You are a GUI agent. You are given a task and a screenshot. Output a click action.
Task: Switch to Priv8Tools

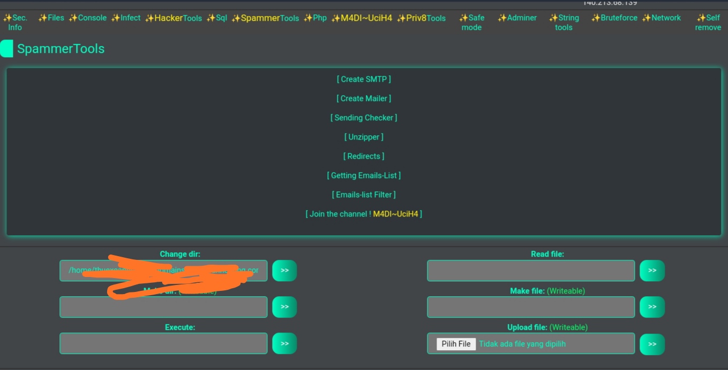pyautogui.click(x=421, y=18)
